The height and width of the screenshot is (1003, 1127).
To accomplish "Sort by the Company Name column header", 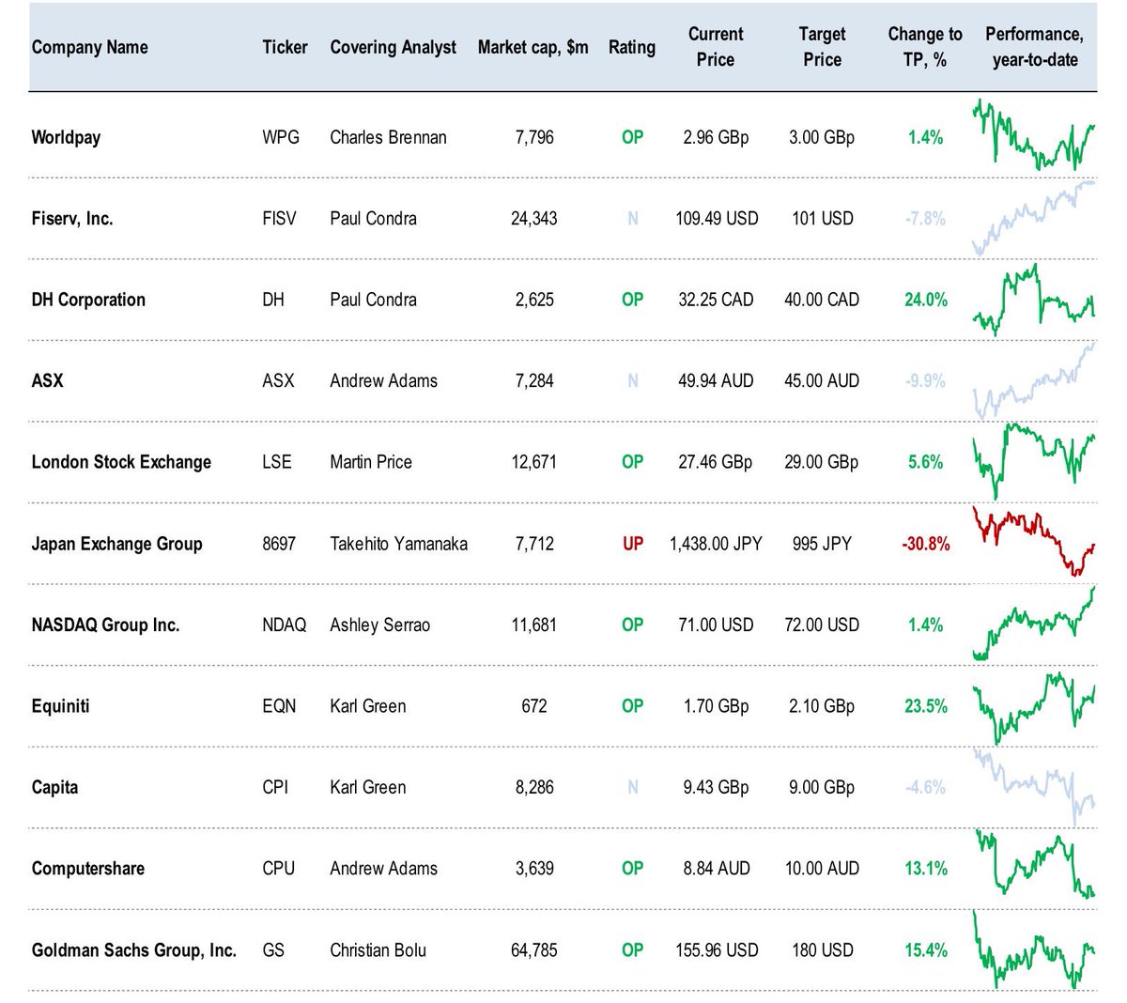I will coord(90,47).
